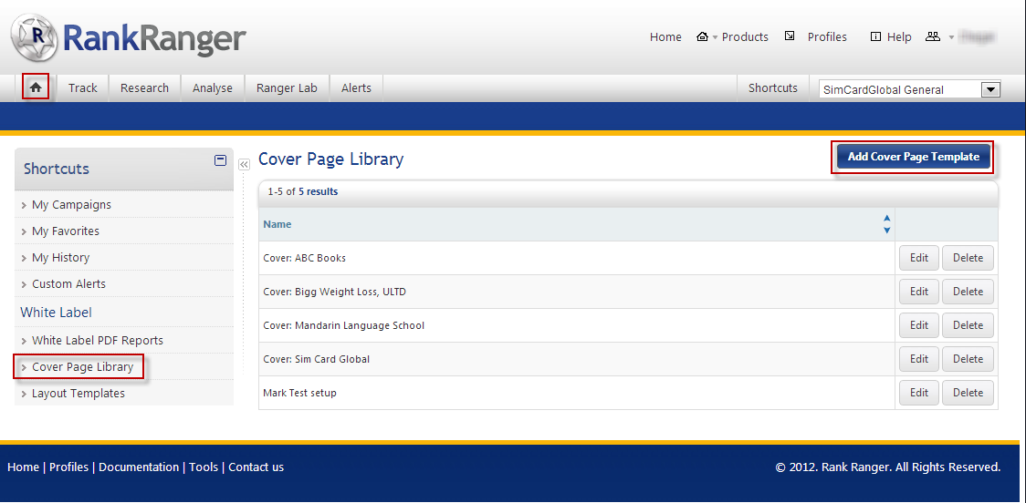Image resolution: width=1026 pixels, height=503 pixels.
Task: Open the SimCardGlobal General campaign dropdown
Action: click(990, 89)
